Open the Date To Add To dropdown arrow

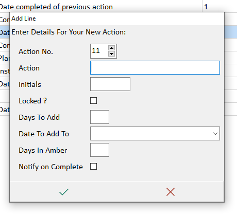coord(215,134)
